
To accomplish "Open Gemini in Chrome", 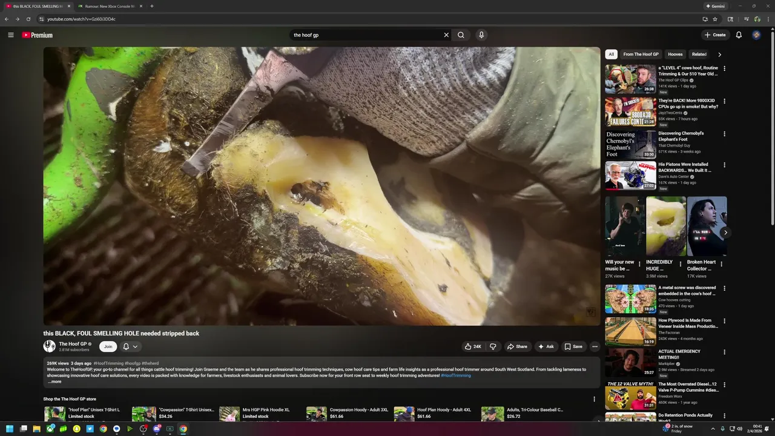I will click(x=715, y=6).
